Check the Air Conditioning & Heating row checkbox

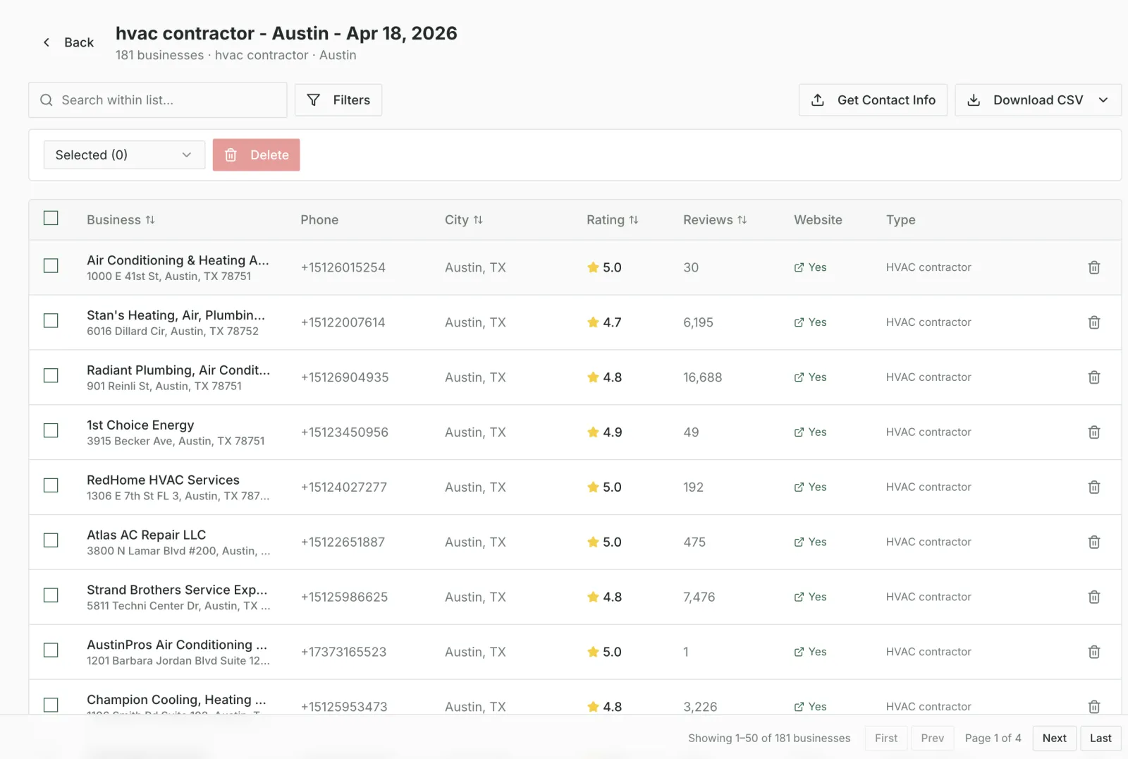(x=51, y=266)
